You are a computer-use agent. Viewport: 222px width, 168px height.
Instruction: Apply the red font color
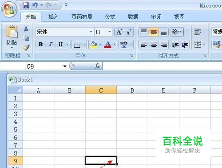tap(108, 45)
